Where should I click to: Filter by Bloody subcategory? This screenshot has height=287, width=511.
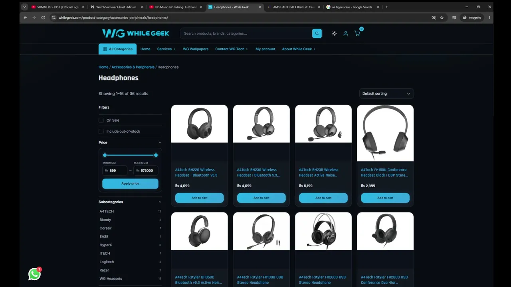point(105,220)
